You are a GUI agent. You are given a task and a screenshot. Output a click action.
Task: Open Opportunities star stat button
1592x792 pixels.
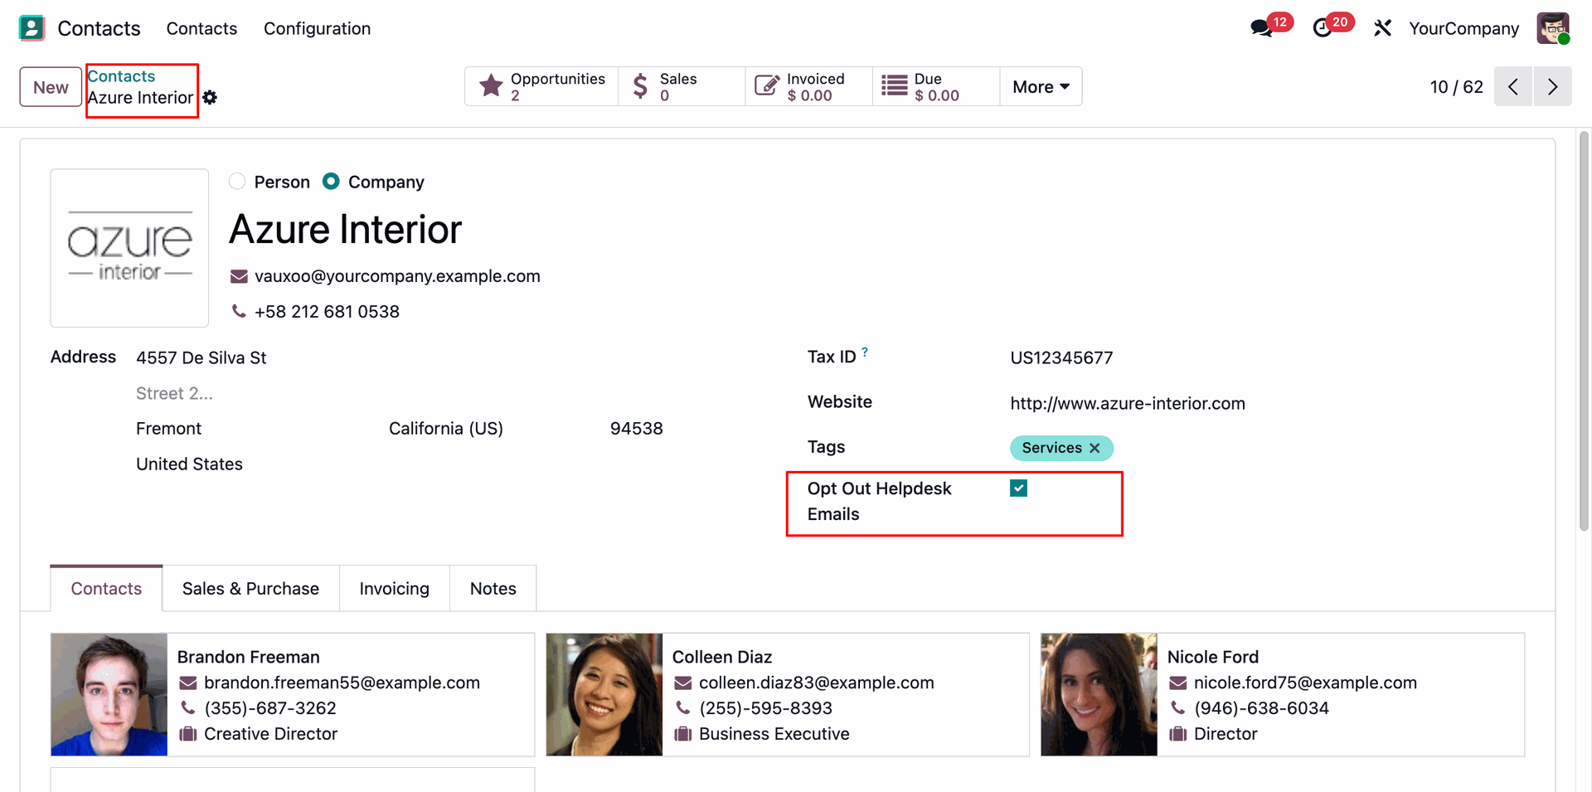[x=541, y=86]
